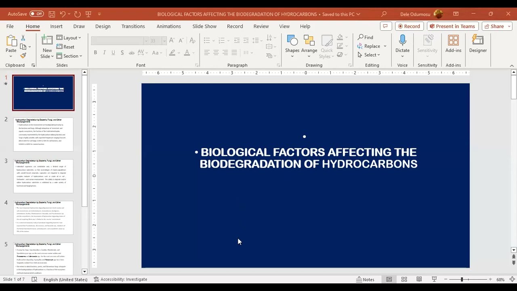
Task: Click the Redo/Repeat icon
Action: coord(78,14)
